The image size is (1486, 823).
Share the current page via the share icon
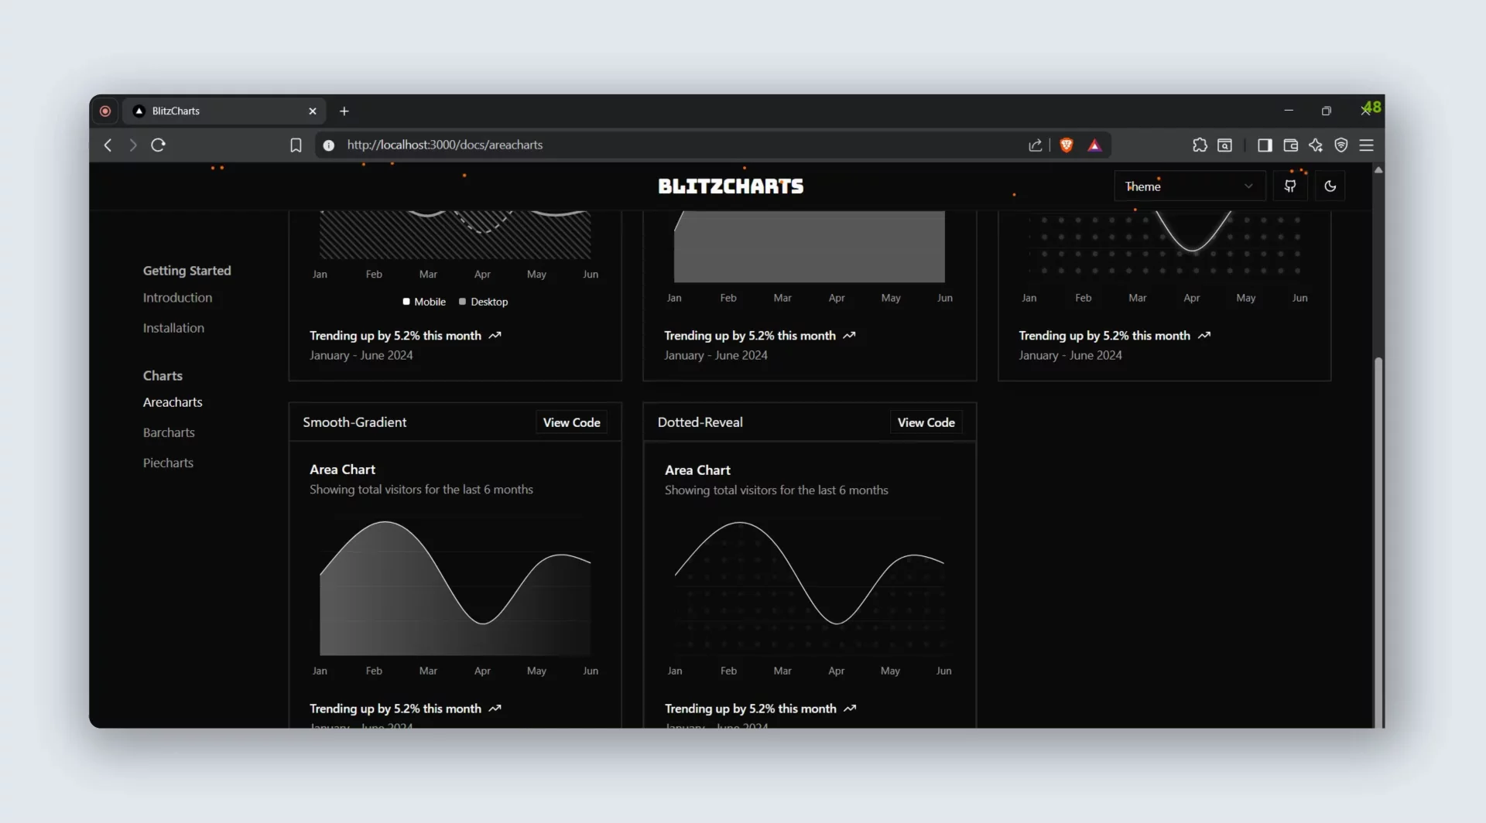[x=1035, y=145]
